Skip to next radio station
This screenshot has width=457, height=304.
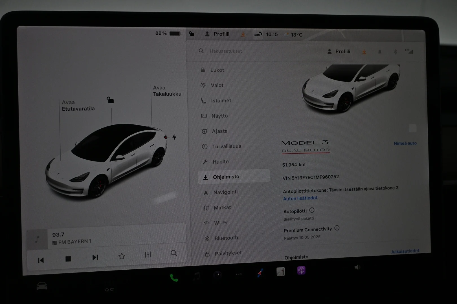pyautogui.click(x=95, y=257)
